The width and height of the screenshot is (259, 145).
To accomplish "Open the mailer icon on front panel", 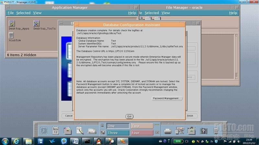I will (92, 131).
